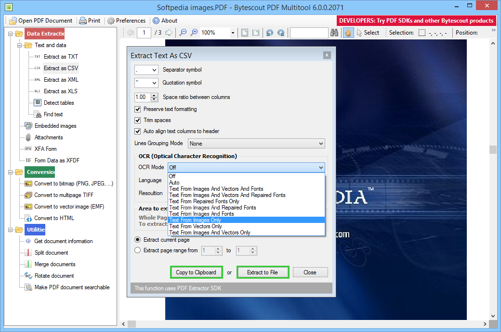Open the Extract as TXT tool
501x332 pixels.
tap(61, 57)
